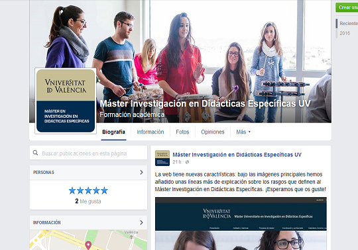Click the five-star rating display
The image size is (358, 250).
pyautogui.click(x=88, y=190)
